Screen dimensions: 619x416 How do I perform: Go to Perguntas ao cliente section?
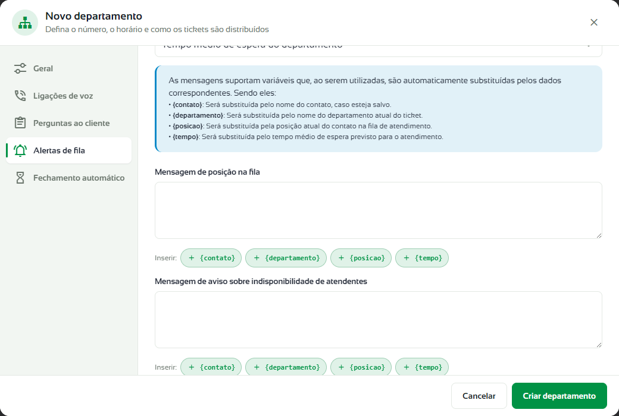click(x=68, y=123)
